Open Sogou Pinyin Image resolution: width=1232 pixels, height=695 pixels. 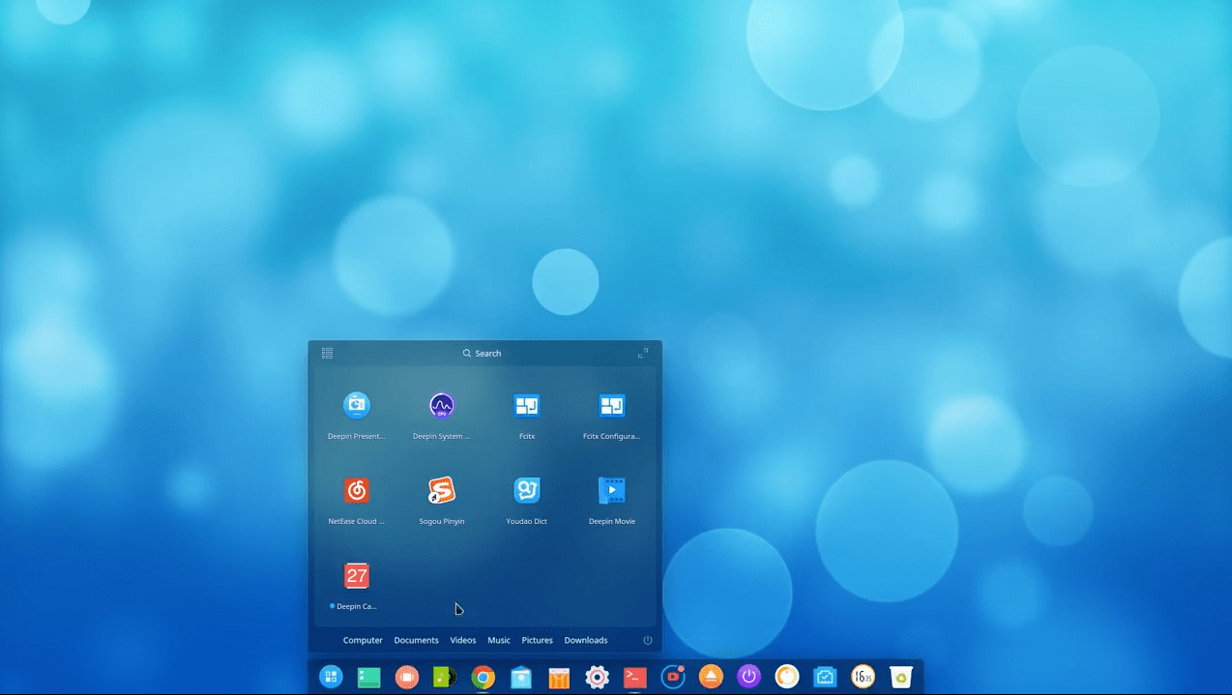click(442, 490)
